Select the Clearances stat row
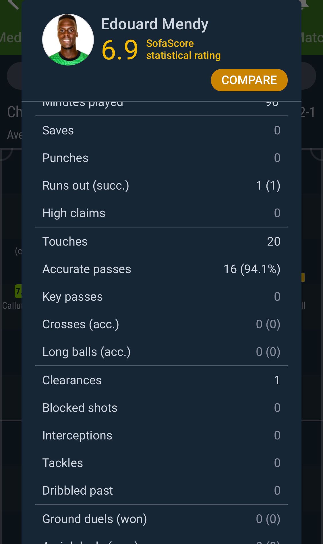 tap(161, 380)
